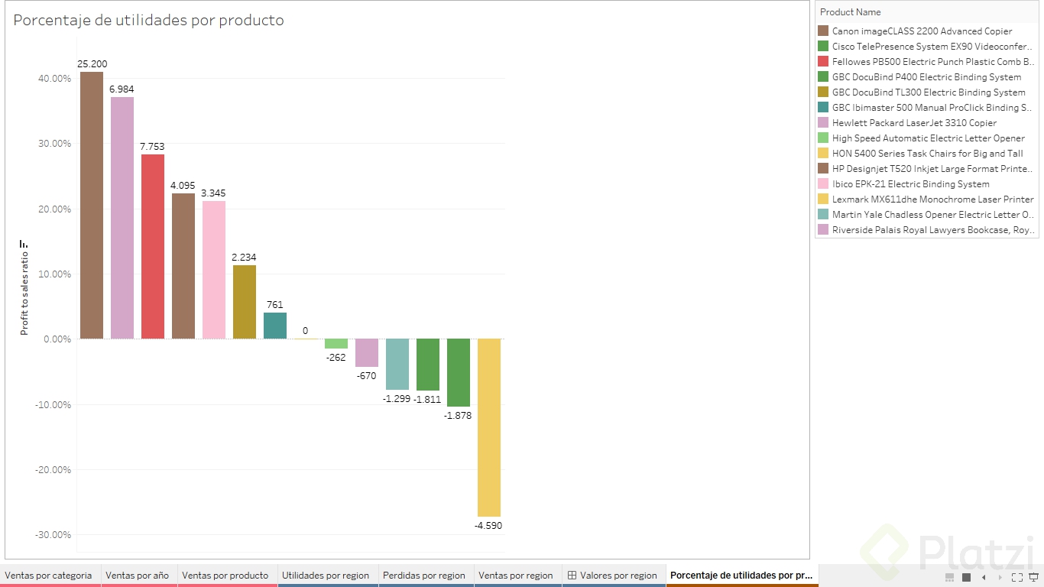Select Ibico EPK-21 Electric Binding System entry
Screen dimensions: 1044x587
pos(926,184)
